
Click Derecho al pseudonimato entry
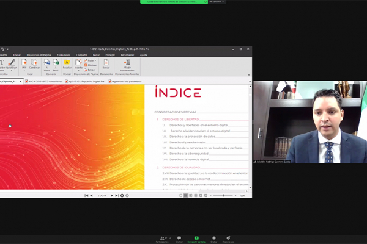pos(187,142)
